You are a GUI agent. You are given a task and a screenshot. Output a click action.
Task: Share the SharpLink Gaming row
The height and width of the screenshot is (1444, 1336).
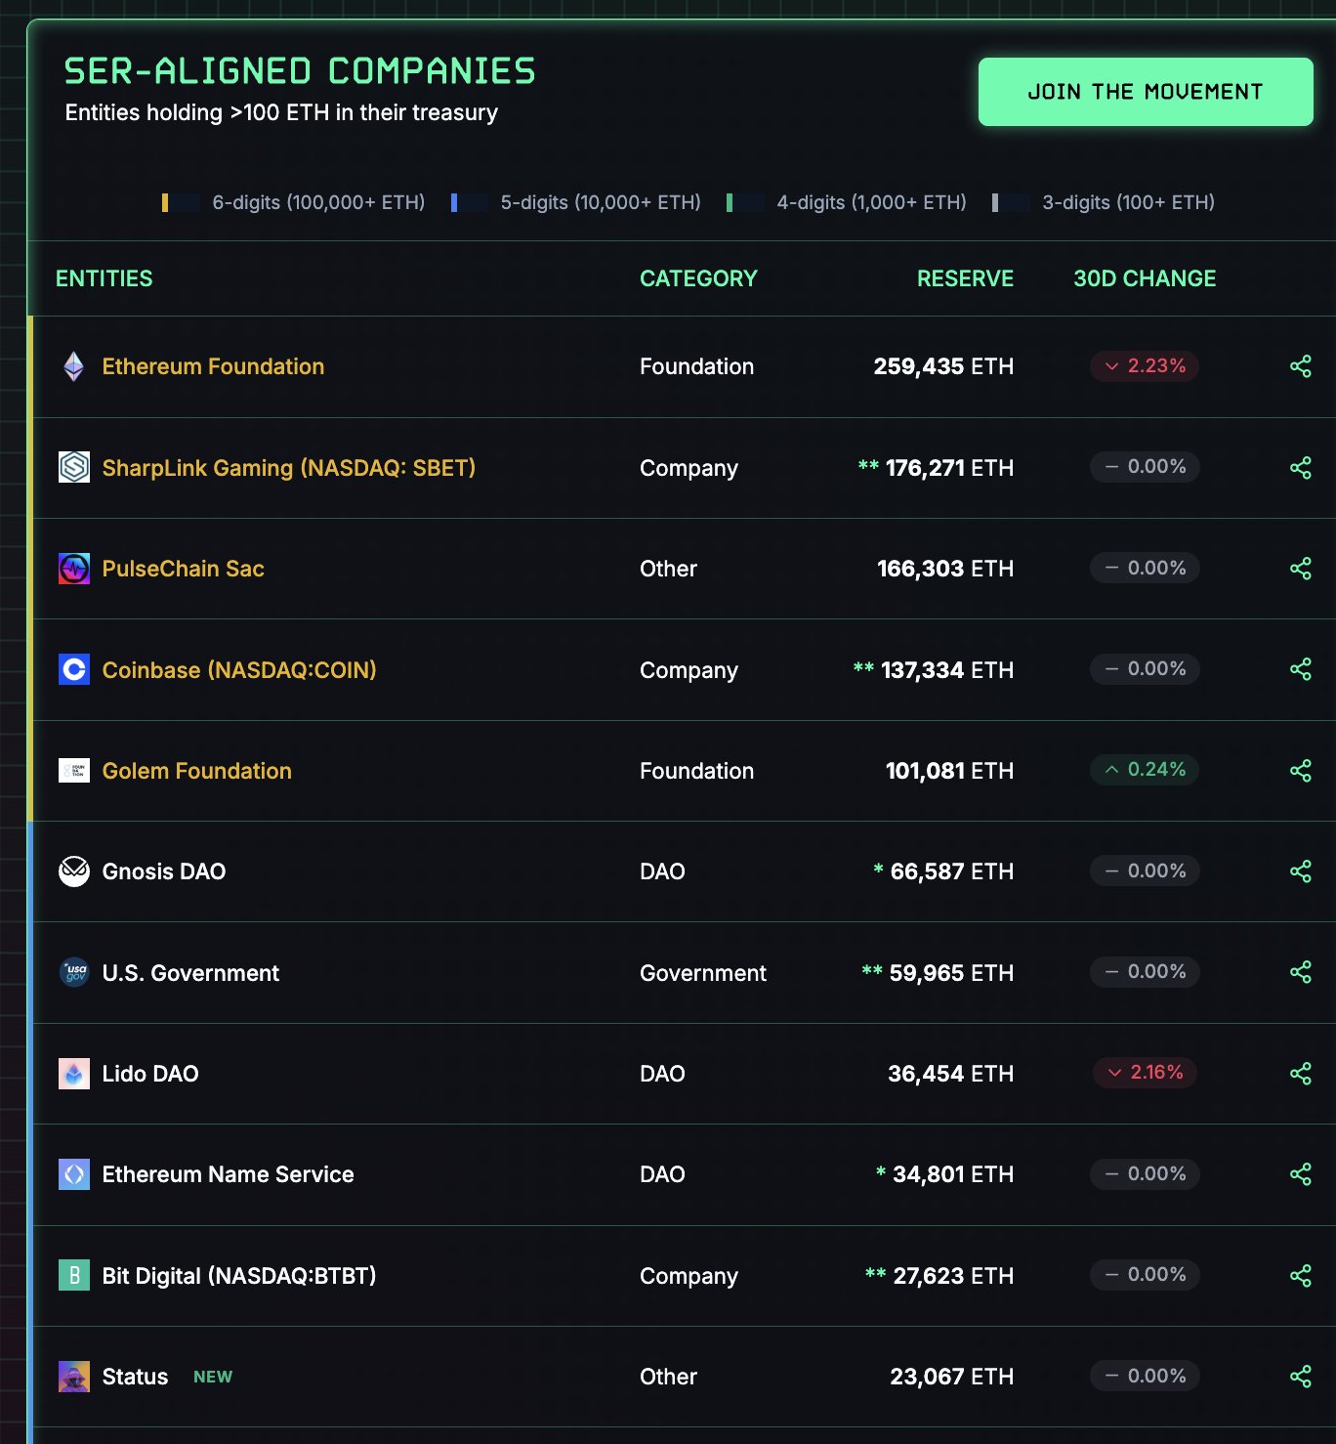click(1301, 468)
